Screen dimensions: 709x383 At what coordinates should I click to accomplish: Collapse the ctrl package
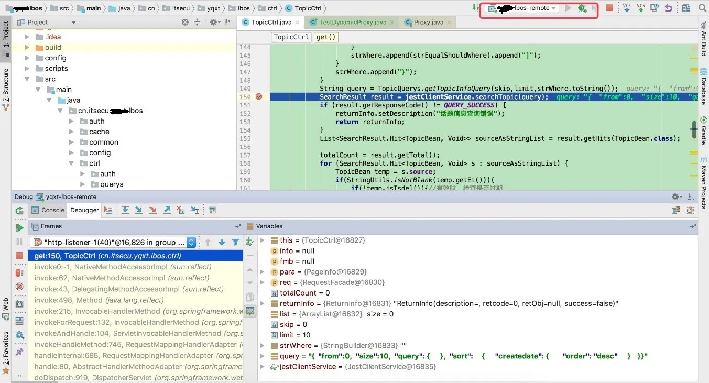point(72,163)
